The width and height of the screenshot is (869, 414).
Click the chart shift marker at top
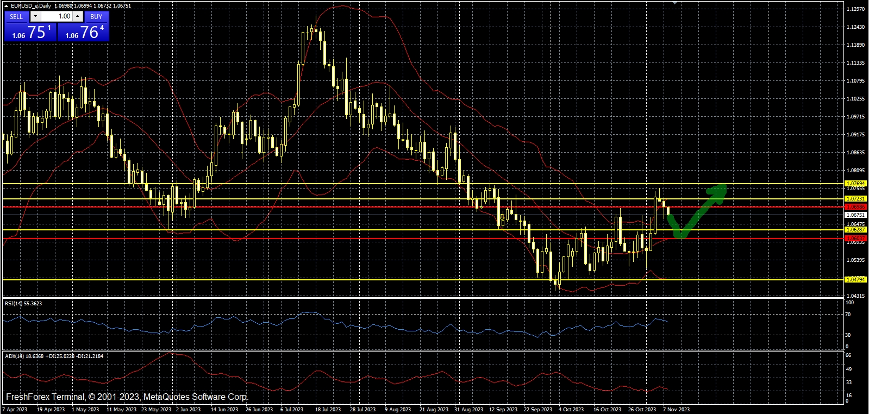[x=674, y=3]
